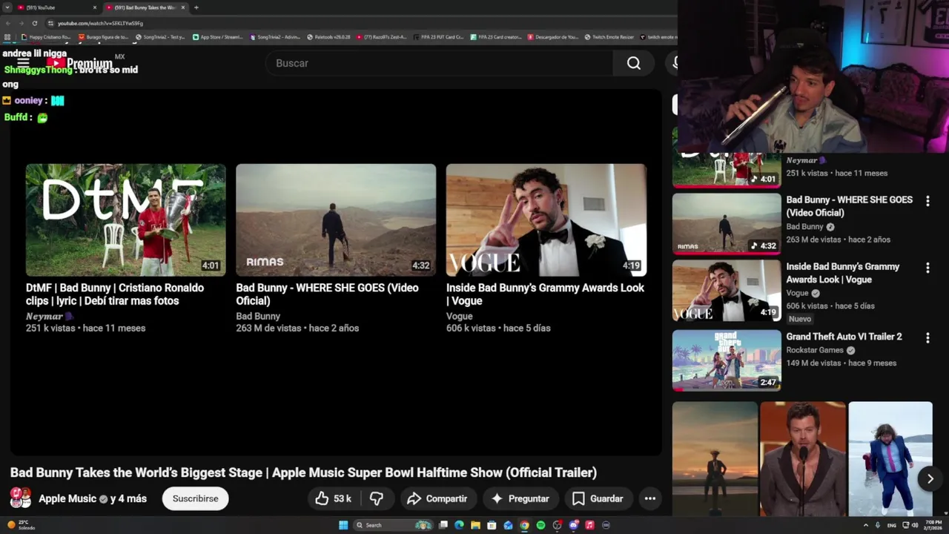The height and width of the screenshot is (534, 949).
Task: Open the Harry Styles Short in the shelf
Action: pos(802,458)
